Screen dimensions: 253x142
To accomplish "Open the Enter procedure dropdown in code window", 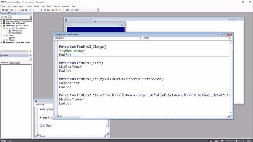I will click(x=229, y=38).
